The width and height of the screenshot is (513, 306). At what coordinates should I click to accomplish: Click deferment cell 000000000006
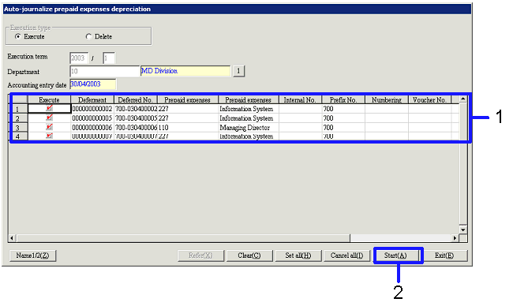pos(92,128)
